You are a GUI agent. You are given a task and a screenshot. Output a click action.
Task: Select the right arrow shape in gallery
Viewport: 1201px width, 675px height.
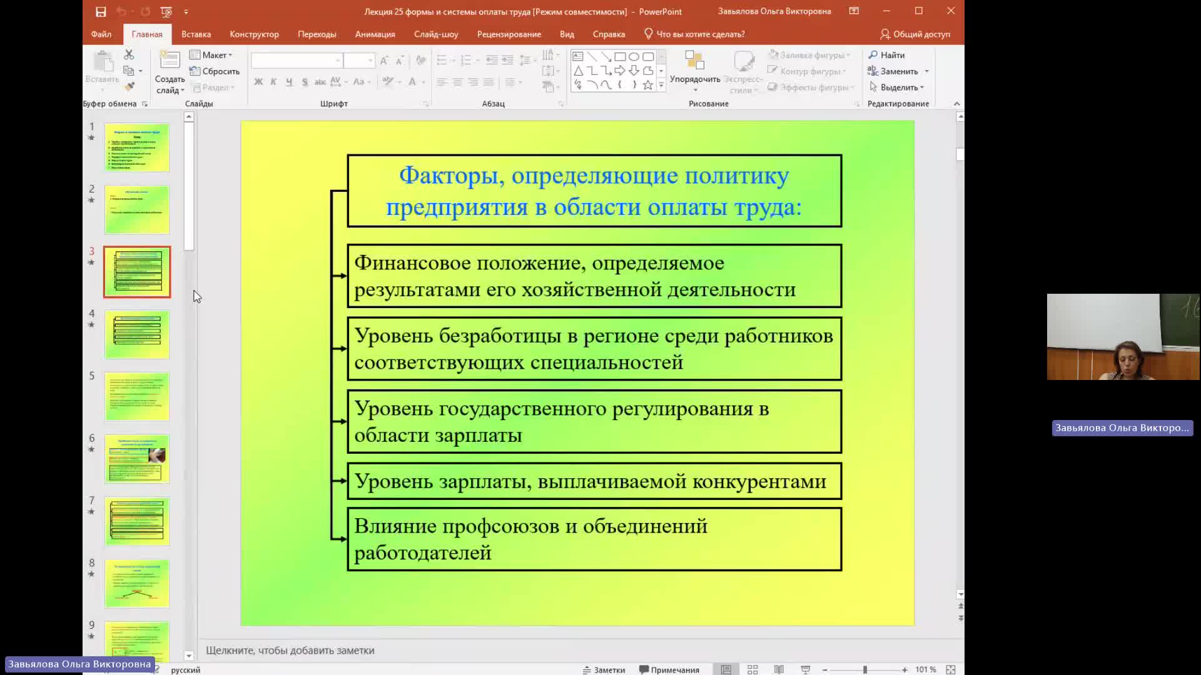point(620,71)
